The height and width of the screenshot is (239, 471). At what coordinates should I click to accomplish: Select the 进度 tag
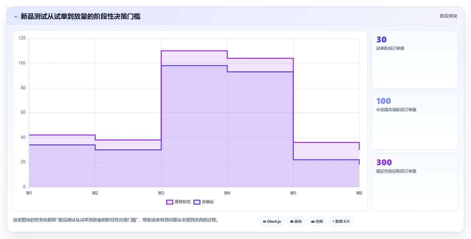coord(317,221)
